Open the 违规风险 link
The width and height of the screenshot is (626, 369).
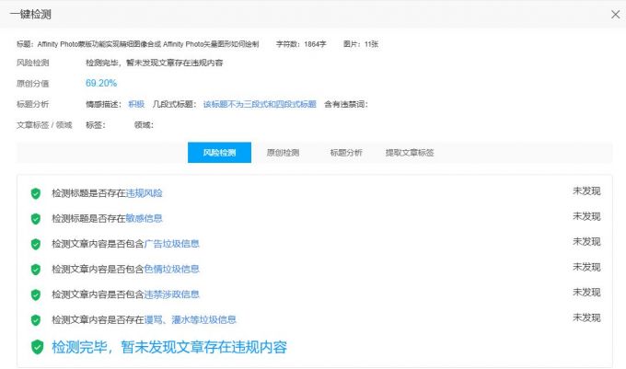click(145, 193)
